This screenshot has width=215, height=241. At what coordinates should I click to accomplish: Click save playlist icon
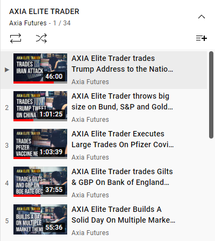202,38
